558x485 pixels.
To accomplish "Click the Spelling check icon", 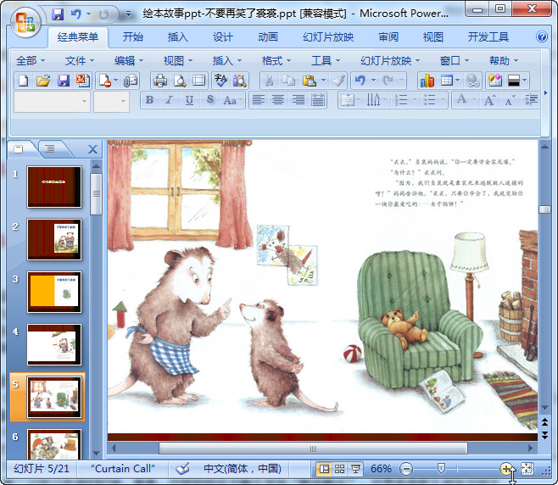I will pos(220,81).
